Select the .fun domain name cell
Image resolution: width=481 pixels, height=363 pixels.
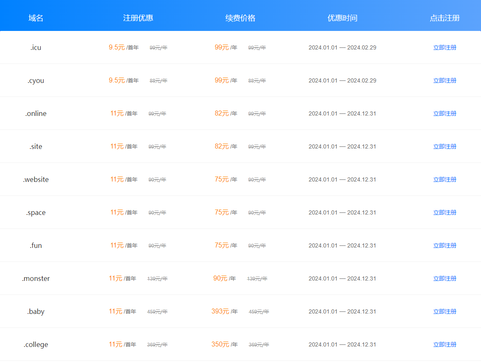pyautogui.click(x=36, y=246)
